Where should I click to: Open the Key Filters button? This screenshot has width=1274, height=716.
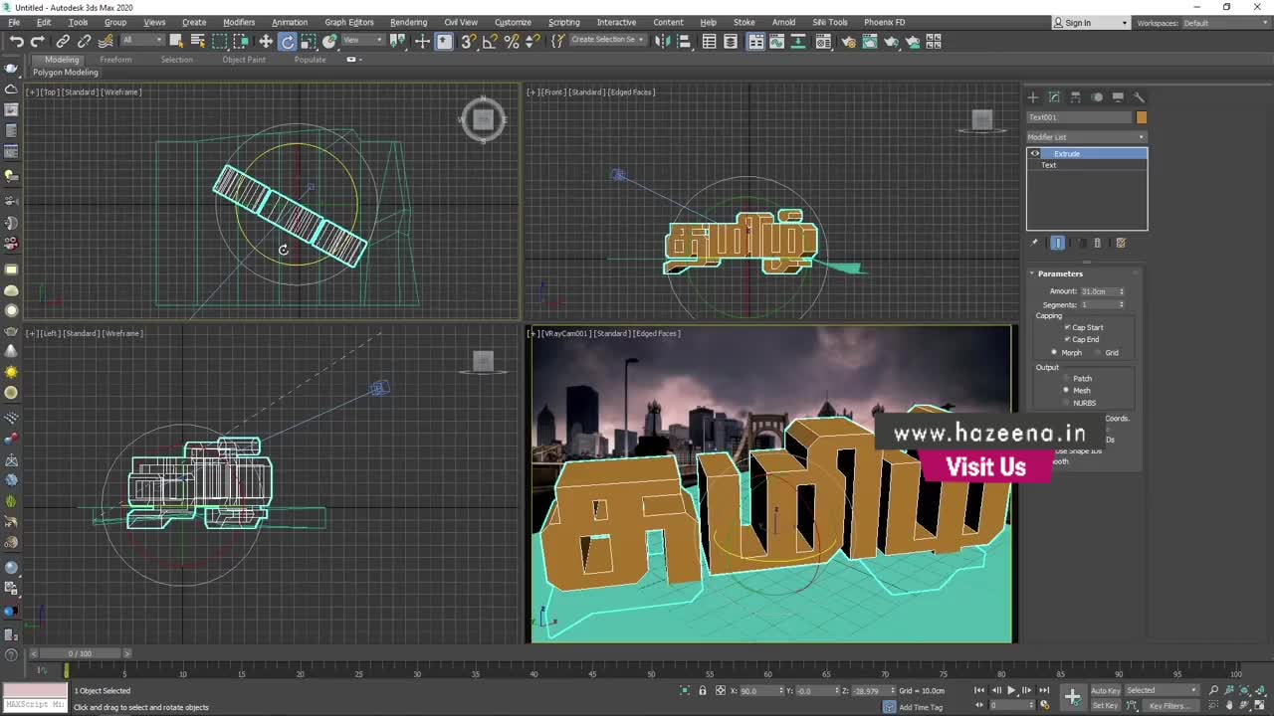(1170, 705)
